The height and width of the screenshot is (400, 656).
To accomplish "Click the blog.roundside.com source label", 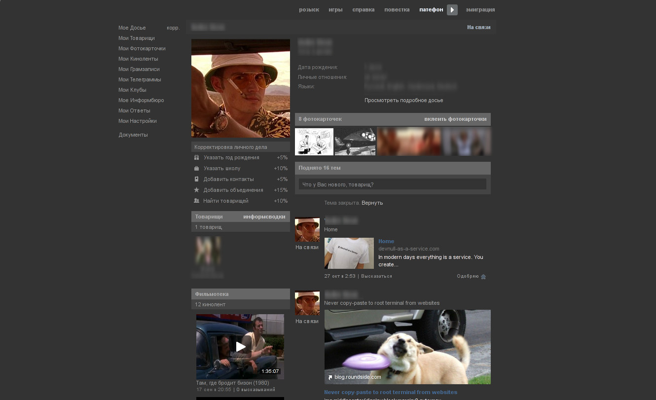I will (x=358, y=377).
